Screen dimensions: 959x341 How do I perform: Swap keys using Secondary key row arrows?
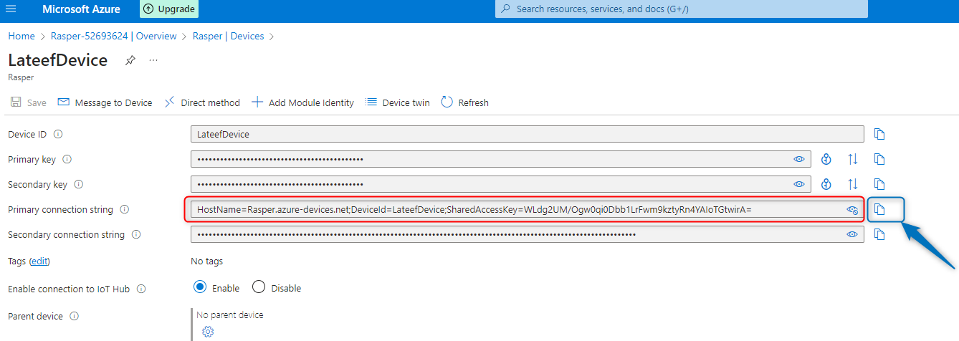point(853,184)
